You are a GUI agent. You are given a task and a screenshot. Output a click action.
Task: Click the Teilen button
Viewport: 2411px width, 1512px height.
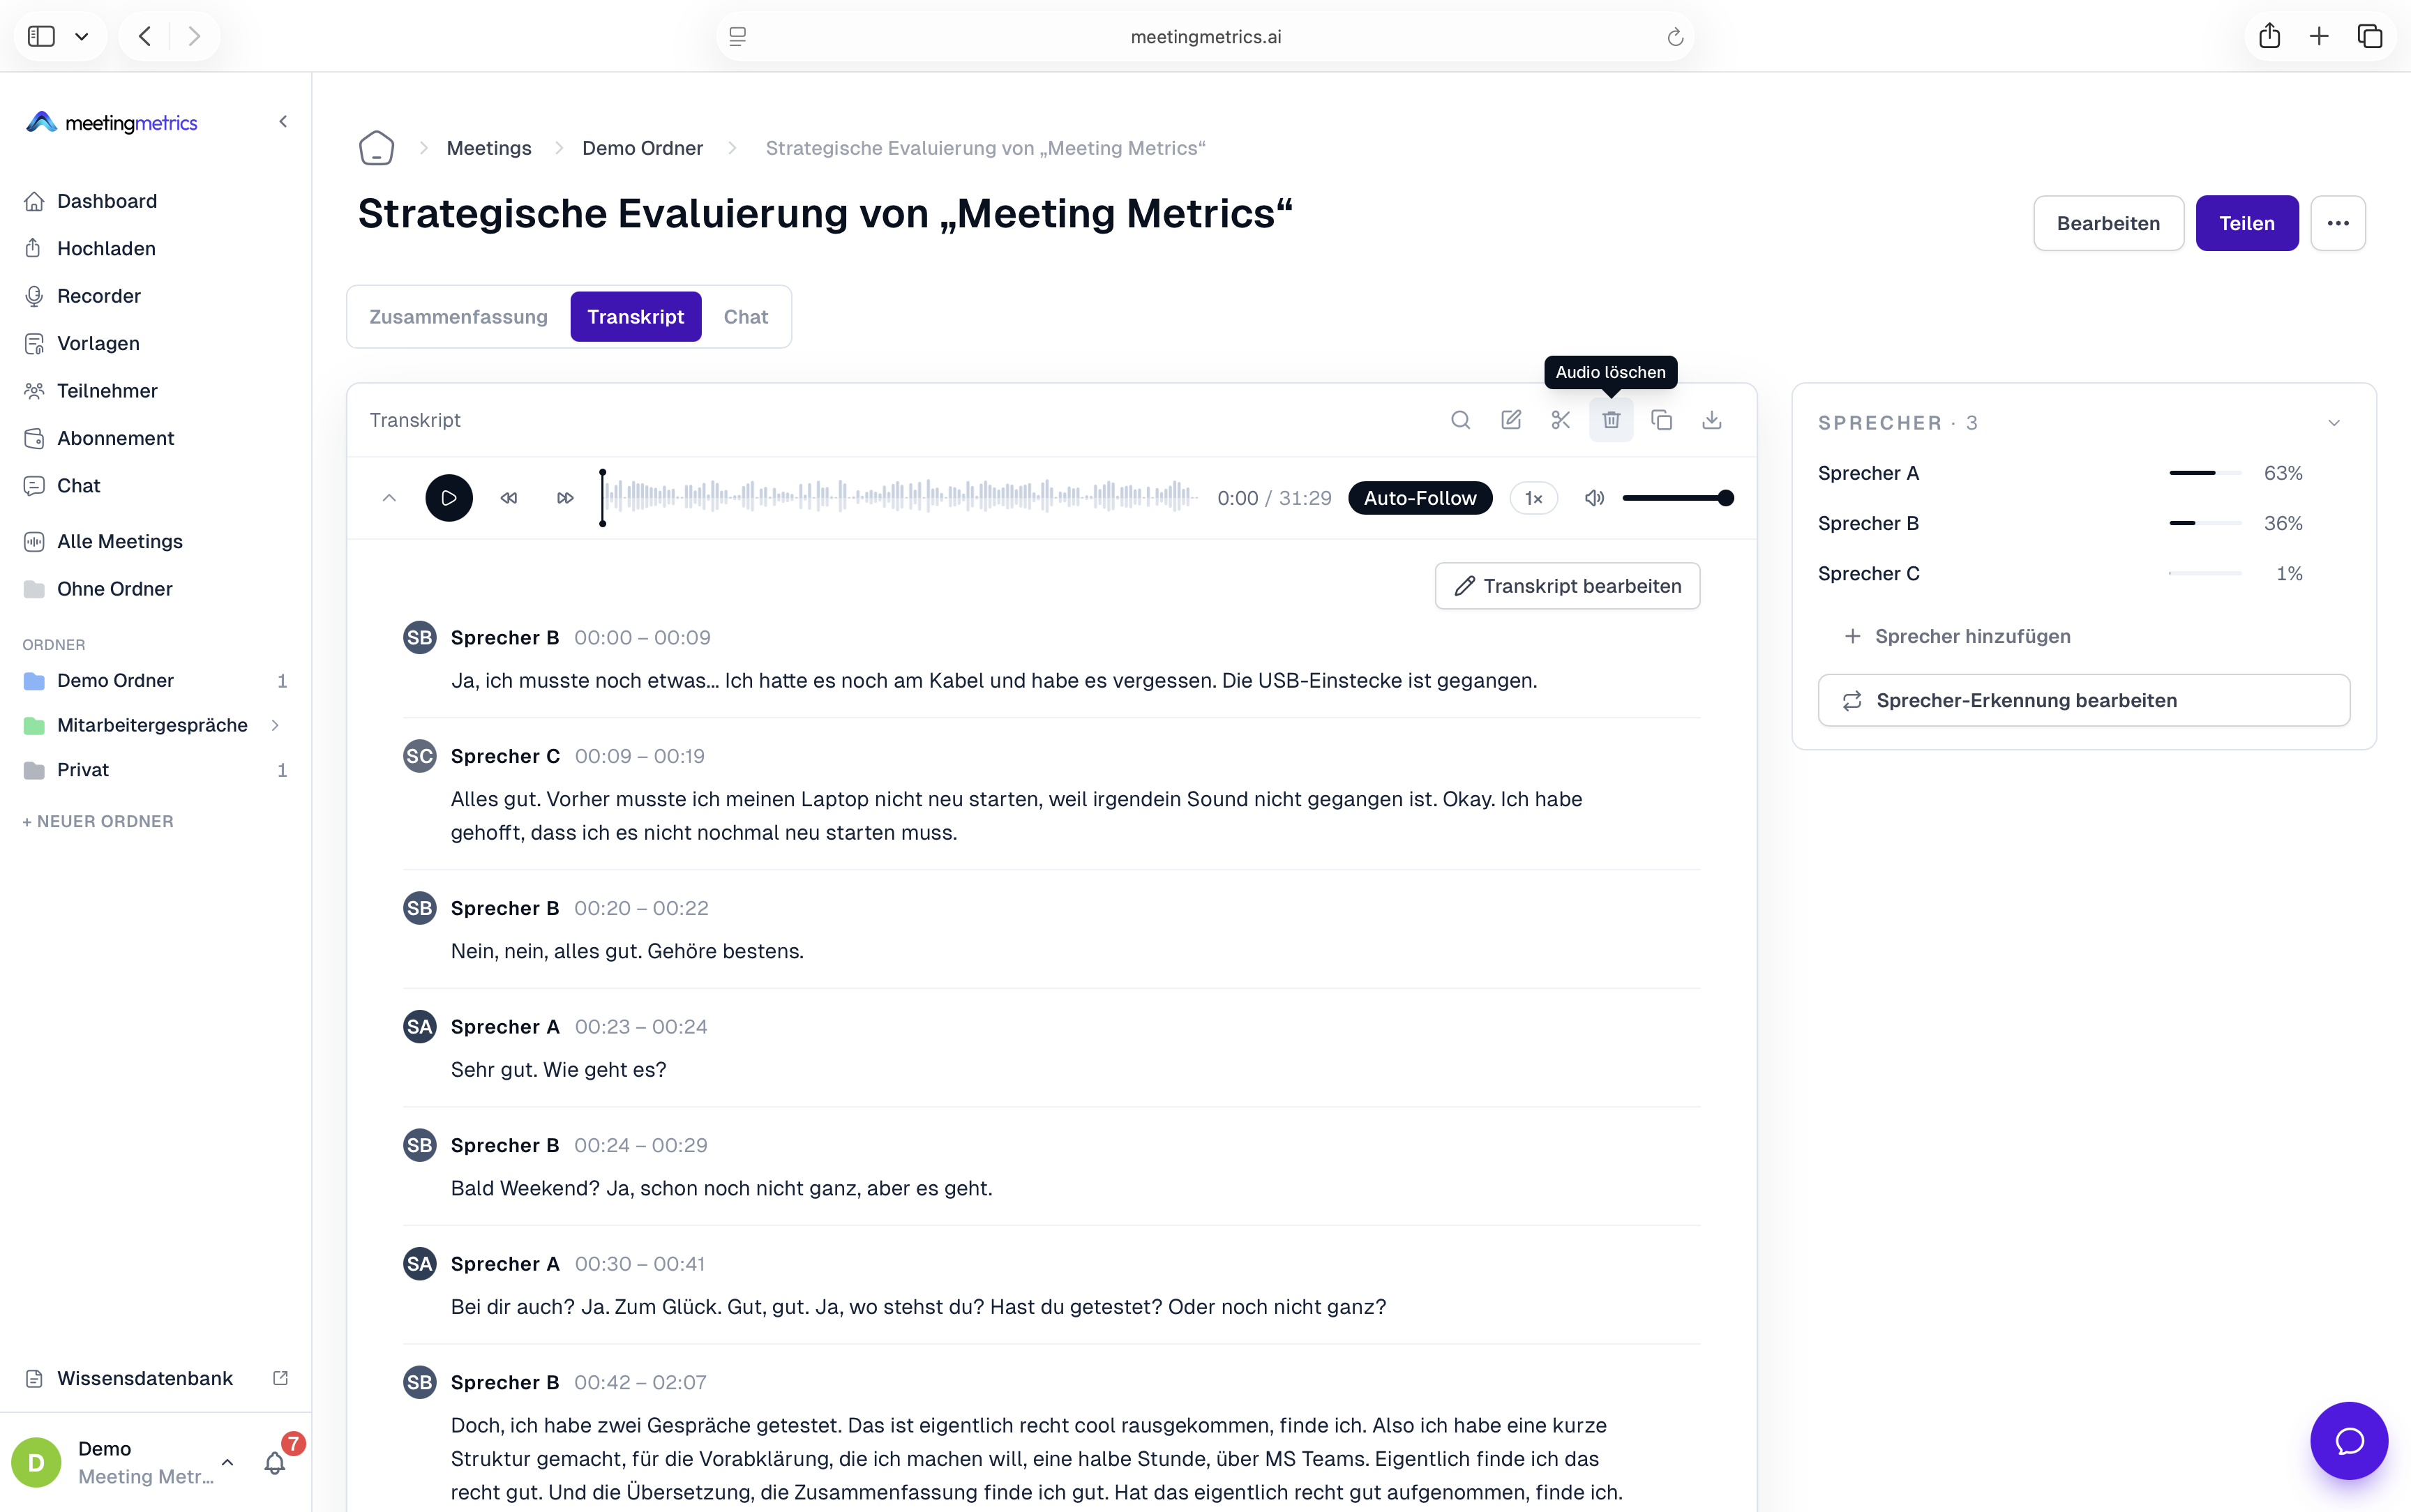point(2247,223)
